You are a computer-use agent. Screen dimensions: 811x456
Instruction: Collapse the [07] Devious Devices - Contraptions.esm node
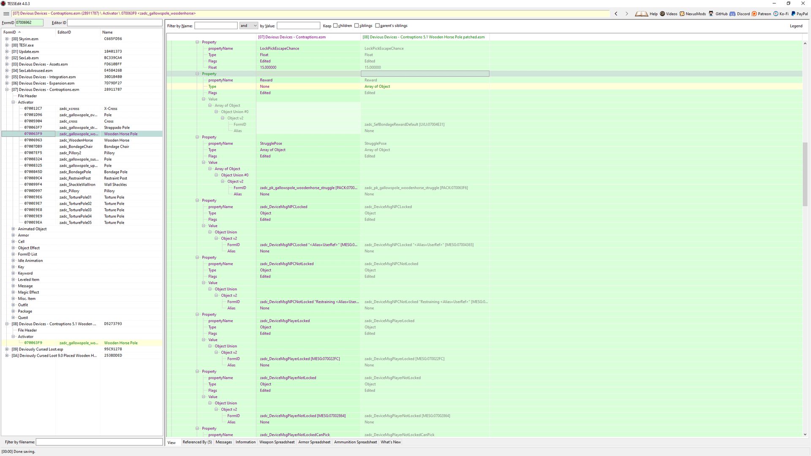click(x=7, y=90)
